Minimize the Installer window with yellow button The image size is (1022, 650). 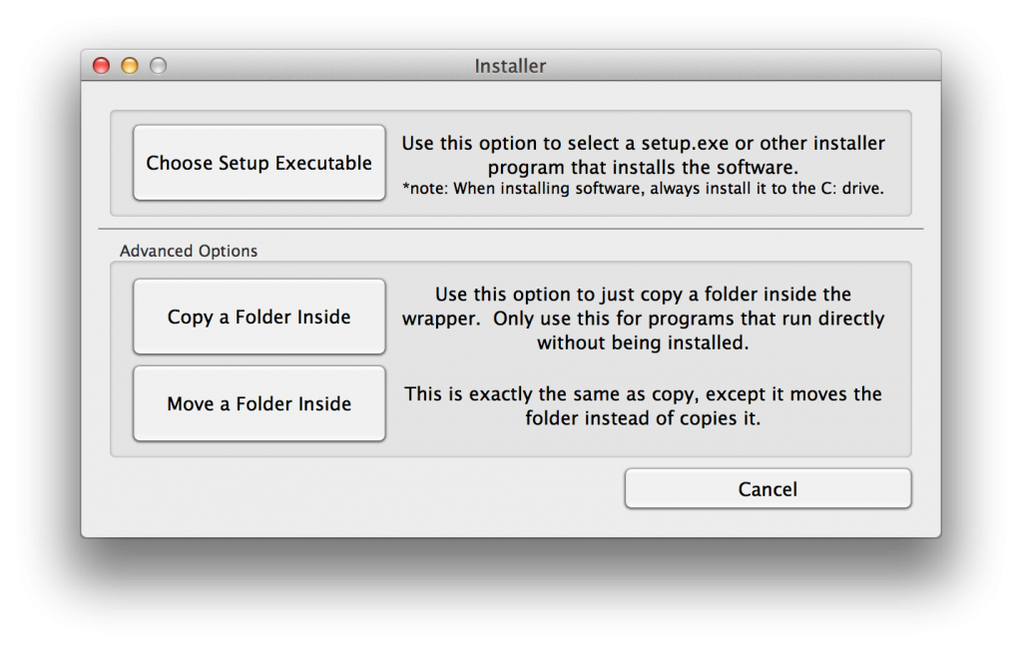point(130,66)
